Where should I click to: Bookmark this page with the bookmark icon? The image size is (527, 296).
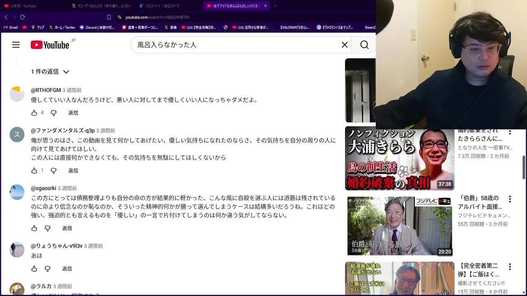pos(109,17)
